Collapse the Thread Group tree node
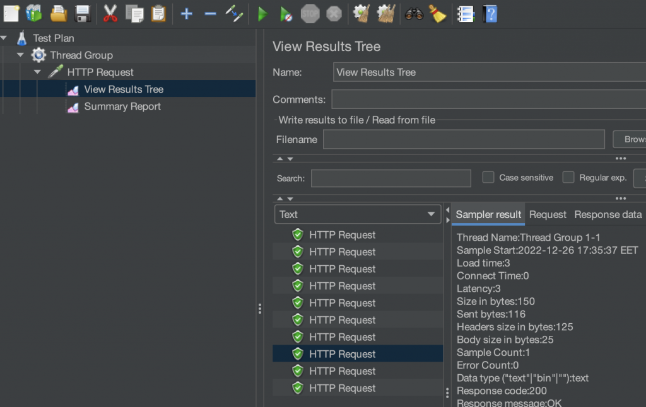This screenshot has width=646, height=407. point(20,55)
